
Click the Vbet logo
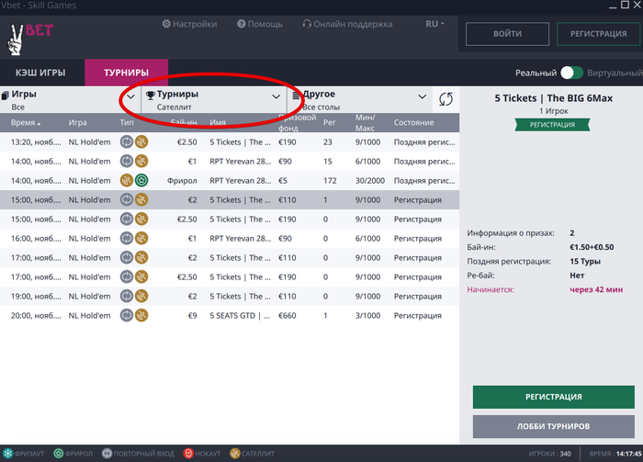pyautogui.click(x=30, y=39)
